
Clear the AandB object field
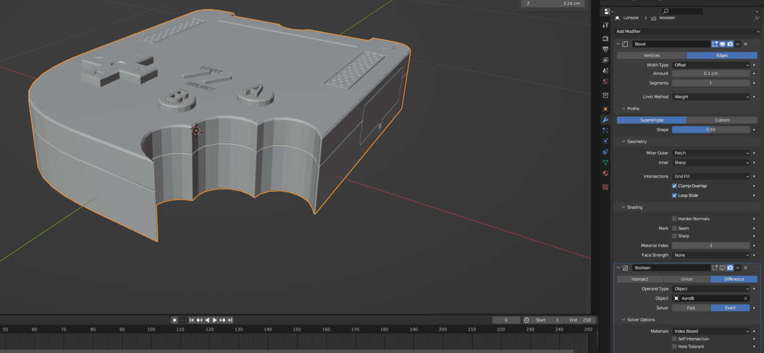click(745, 298)
